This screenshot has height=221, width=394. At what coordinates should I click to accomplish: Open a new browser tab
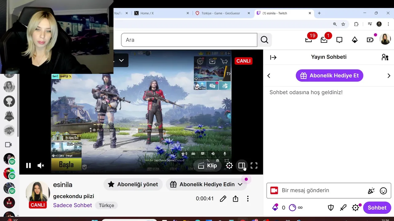319,13
